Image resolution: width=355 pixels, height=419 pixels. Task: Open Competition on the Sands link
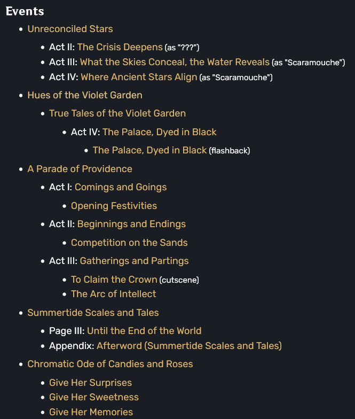pos(129,243)
